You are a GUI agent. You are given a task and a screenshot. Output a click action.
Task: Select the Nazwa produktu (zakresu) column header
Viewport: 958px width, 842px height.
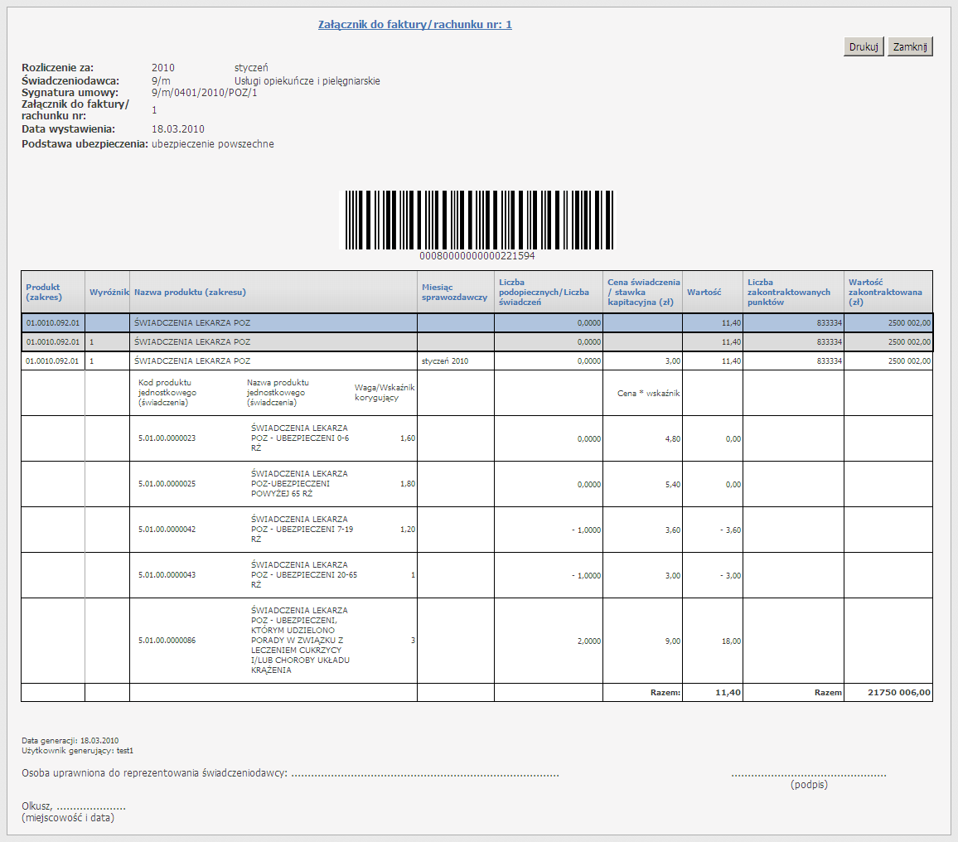(x=191, y=292)
